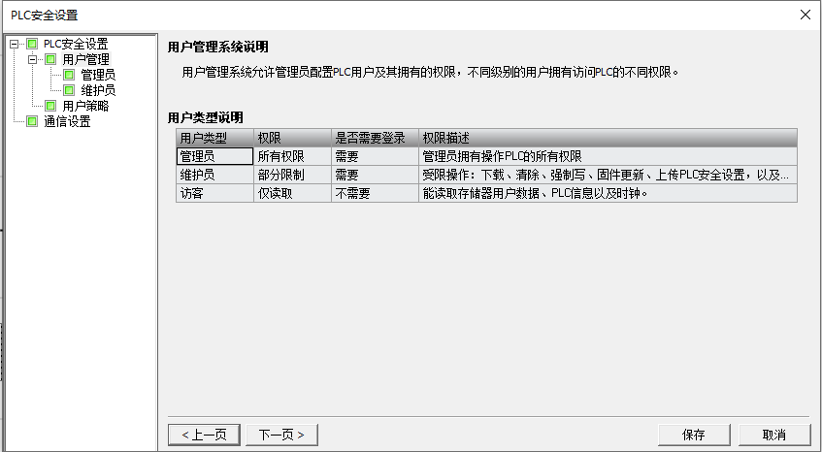Select 管理员 in the tree
Viewport: 822px width, 452px height.
(98, 75)
